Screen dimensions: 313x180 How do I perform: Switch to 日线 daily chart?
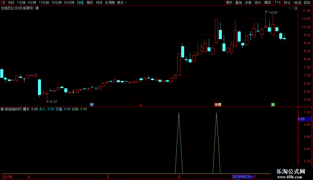coord(80,2)
